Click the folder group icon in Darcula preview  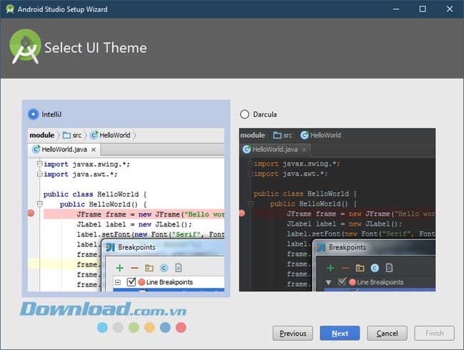pos(360,268)
